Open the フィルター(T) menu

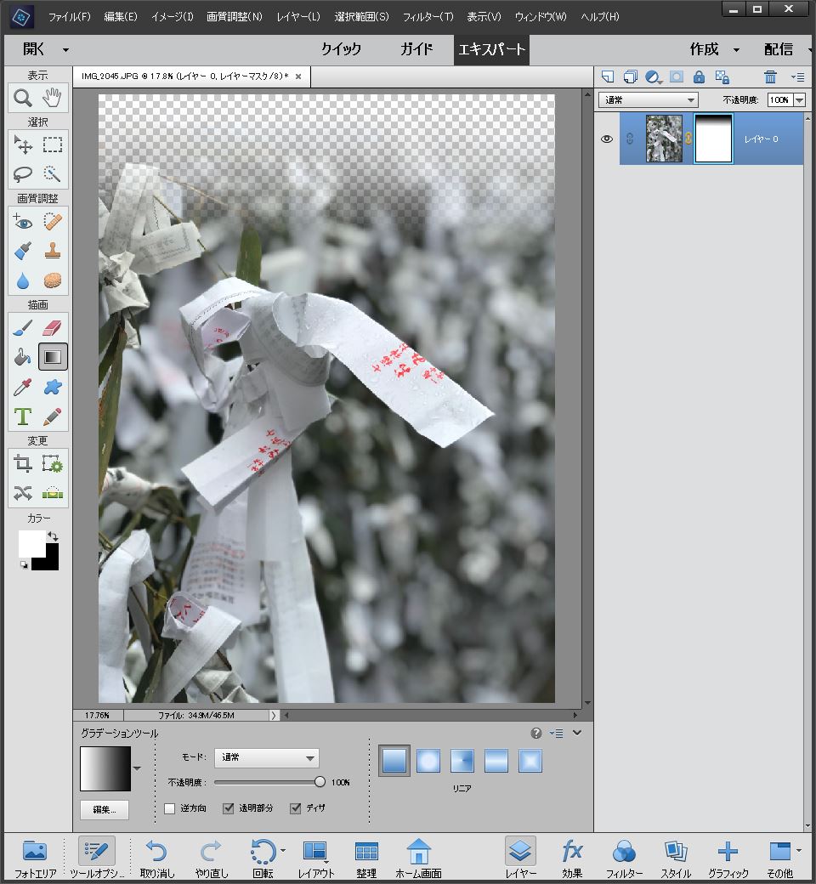coord(428,17)
